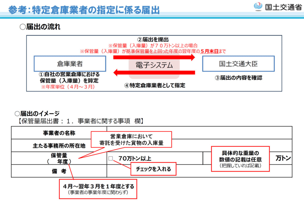Viewport: 304px width, 201px height.
Task: Select the 倉庫業者 box
Action: tap(70, 63)
